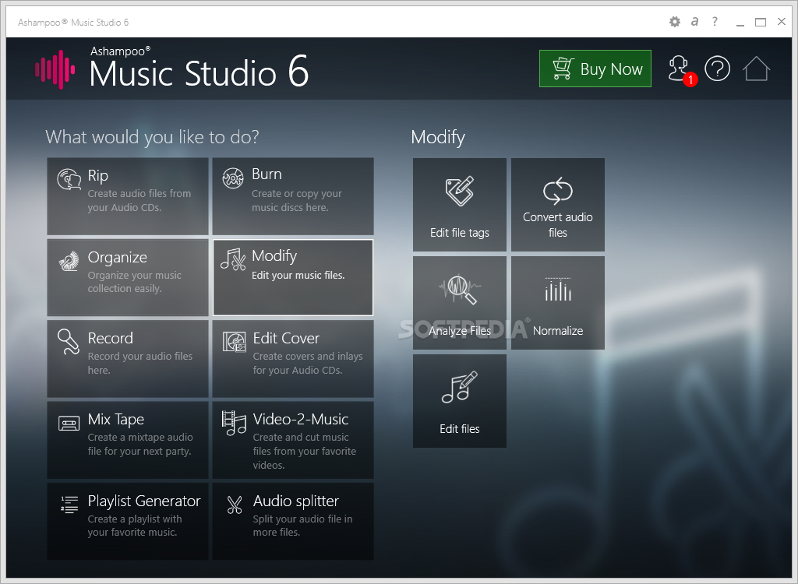Click the small question mark in title bar
This screenshot has width=798, height=584.
click(x=715, y=21)
